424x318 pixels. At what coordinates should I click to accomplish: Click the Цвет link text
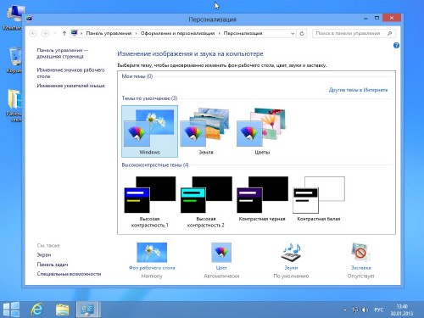point(221,268)
